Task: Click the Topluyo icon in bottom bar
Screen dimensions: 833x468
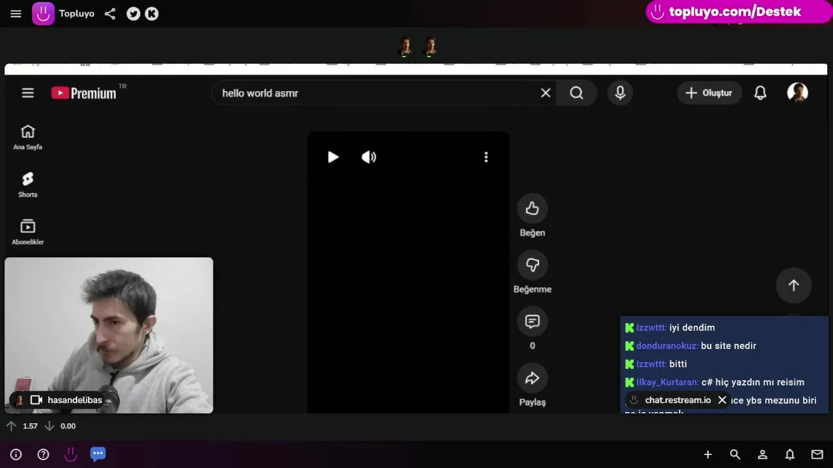Action: coord(70,454)
